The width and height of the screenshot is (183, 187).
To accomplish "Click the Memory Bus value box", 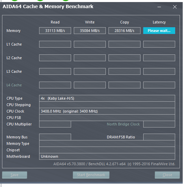I will click(55, 137).
